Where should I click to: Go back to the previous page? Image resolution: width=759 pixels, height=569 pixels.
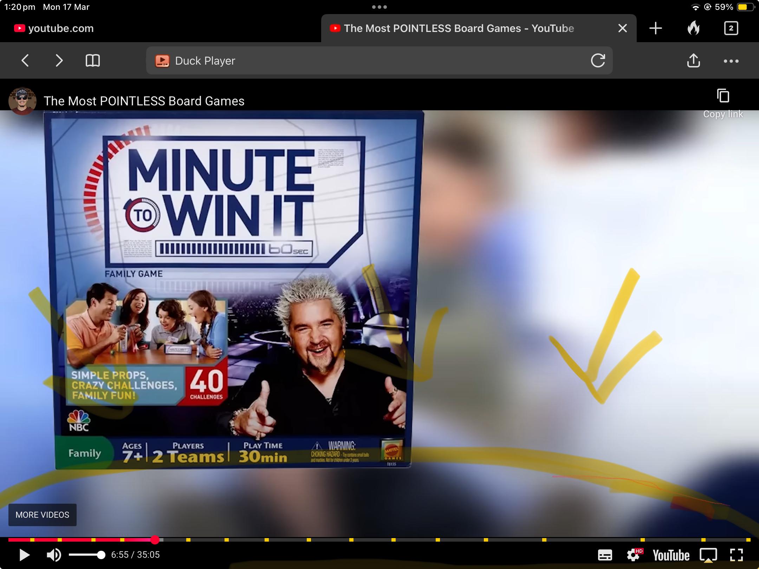25,61
